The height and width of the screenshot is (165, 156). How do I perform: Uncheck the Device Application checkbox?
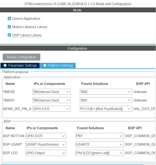[x=9, y=19]
